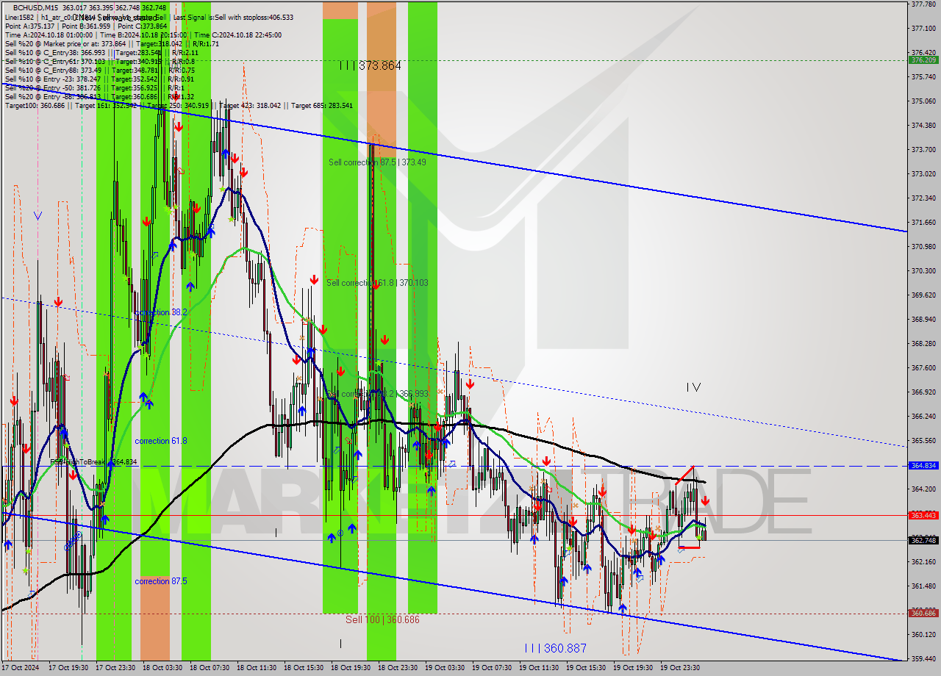Click the 'correction 87.5' label

[160, 581]
